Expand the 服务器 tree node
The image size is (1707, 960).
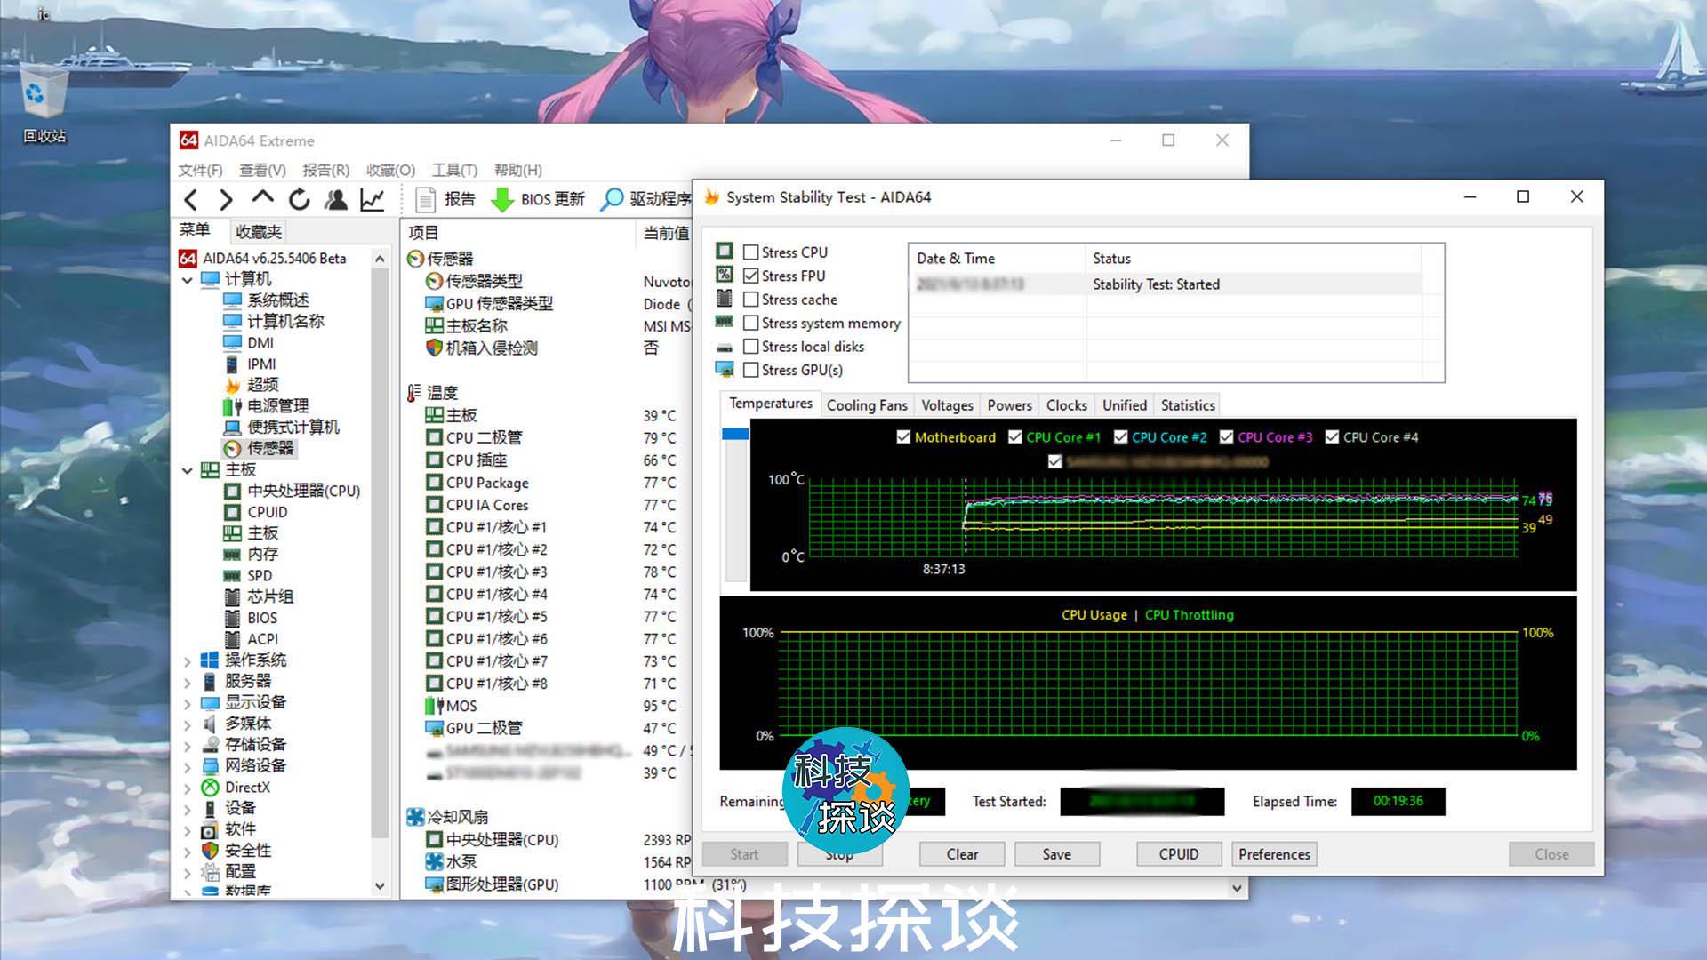(x=188, y=682)
